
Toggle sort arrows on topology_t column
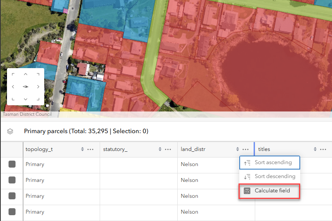tap(82, 149)
